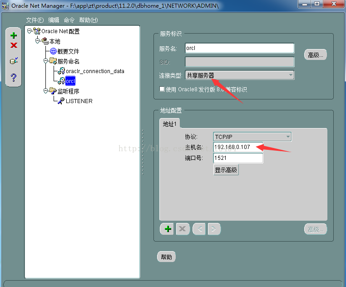346x287 pixels.
Task: Click the LISTENER node icon
Action: (61, 101)
